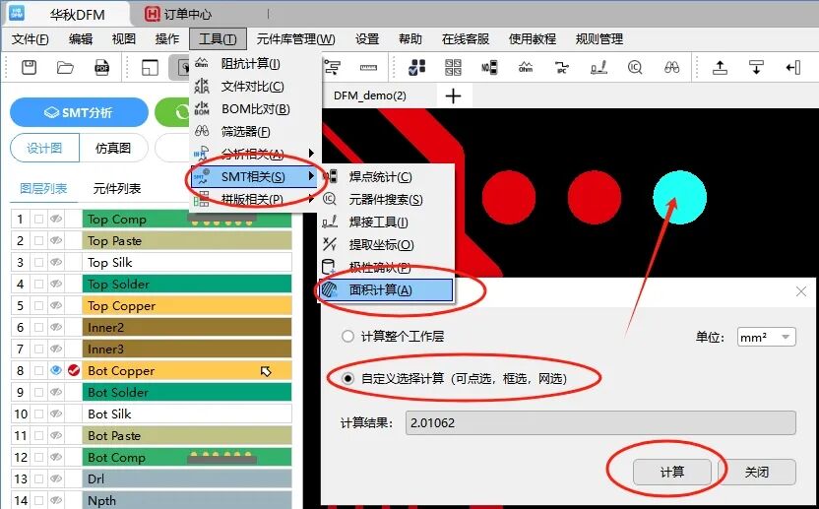
Task: Click the upload arrow toolbar icon
Action: click(720, 67)
